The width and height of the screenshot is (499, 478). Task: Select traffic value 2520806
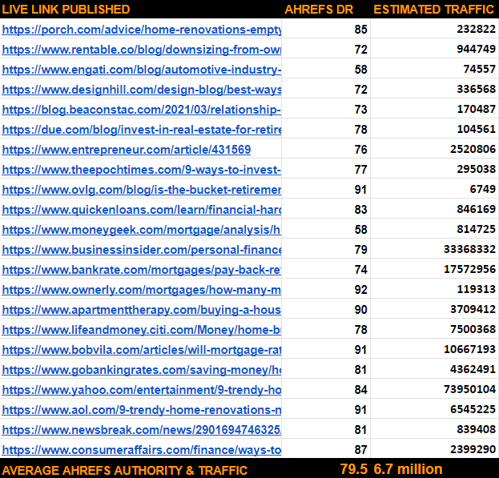pos(473,150)
